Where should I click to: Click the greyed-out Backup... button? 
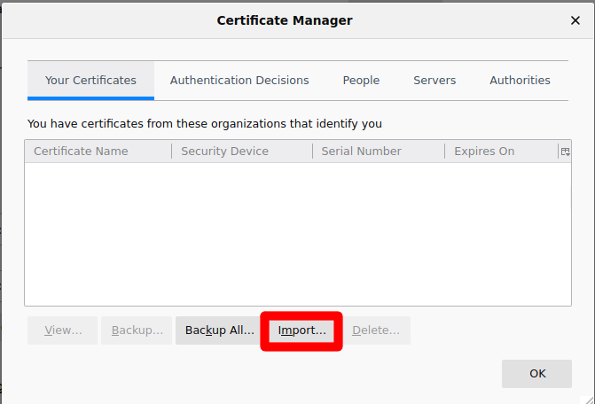[x=137, y=330]
